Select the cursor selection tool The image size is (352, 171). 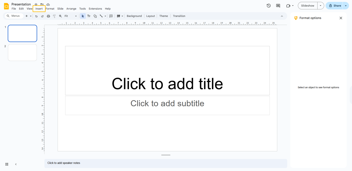(83, 16)
